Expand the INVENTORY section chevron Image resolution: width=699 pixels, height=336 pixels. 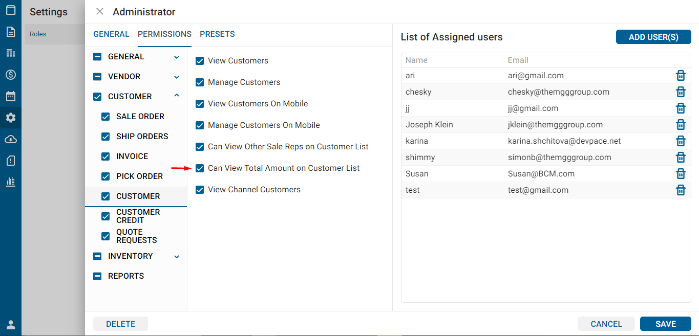tap(177, 257)
